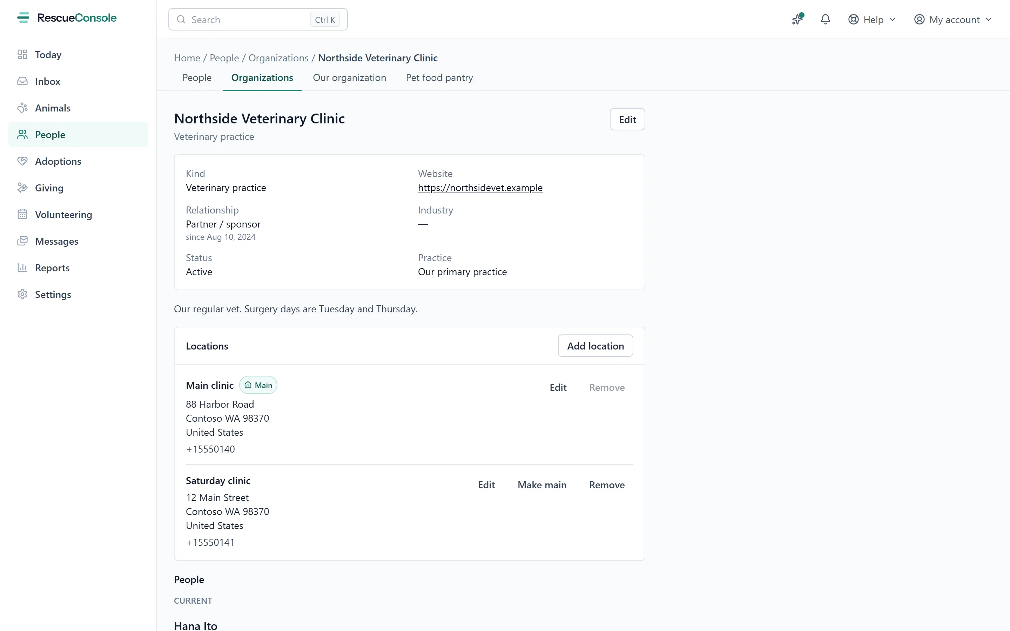Open the Today dashboard icon

click(x=22, y=55)
